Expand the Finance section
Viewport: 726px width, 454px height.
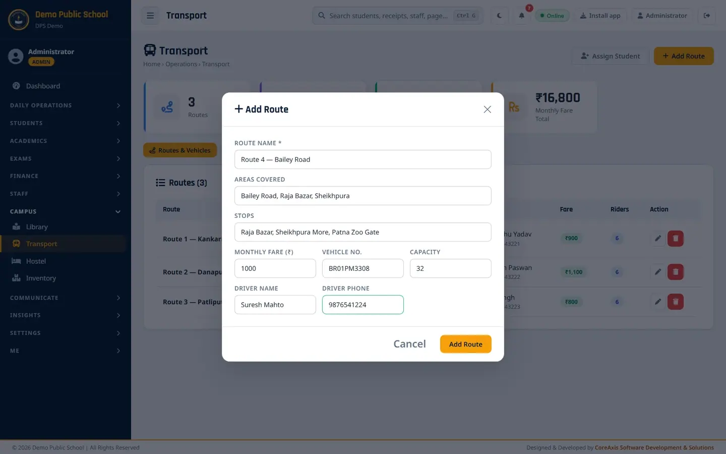pos(66,176)
